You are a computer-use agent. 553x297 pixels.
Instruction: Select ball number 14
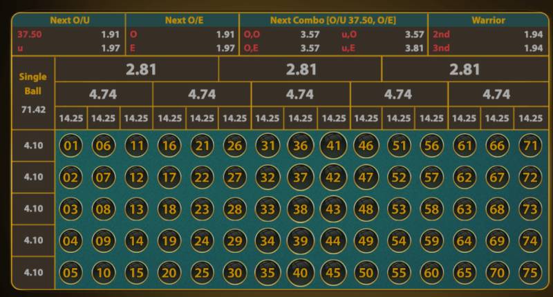pos(136,240)
